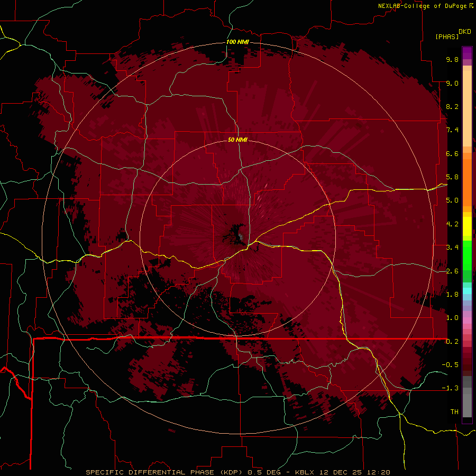This screenshot has height=476, width=476.
Task: Click the -0.5 scale value
Action: pyautogui.click(x=450, y=365)
